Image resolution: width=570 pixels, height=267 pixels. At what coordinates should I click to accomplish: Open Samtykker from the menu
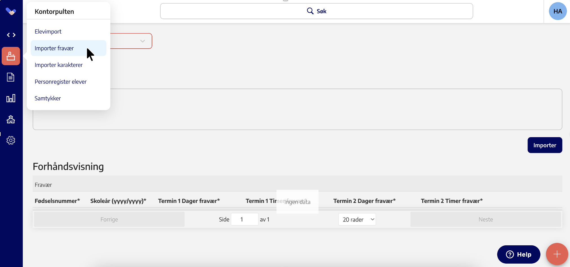click(48, 98)
